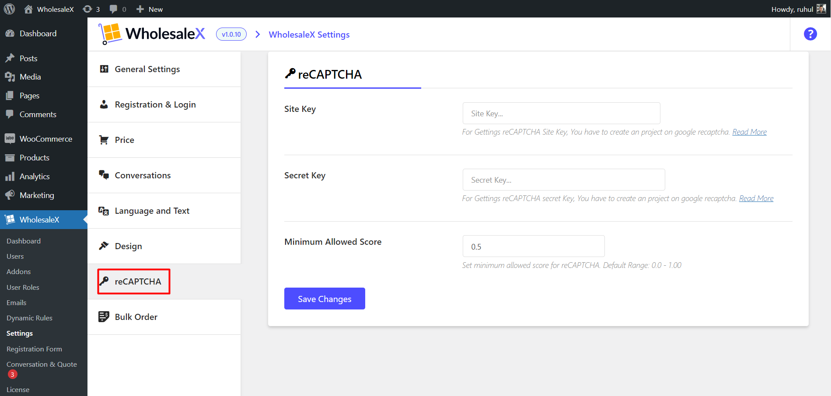The height and width of the screenshot is (396, 831).
Task: Open General Settings tab
Action: [x=164, y=69]
